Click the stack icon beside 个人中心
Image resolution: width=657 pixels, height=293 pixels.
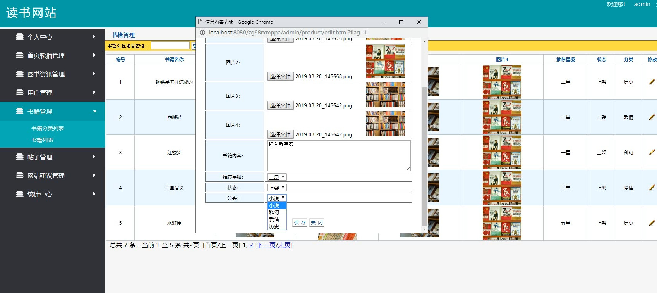coord(20,37)
